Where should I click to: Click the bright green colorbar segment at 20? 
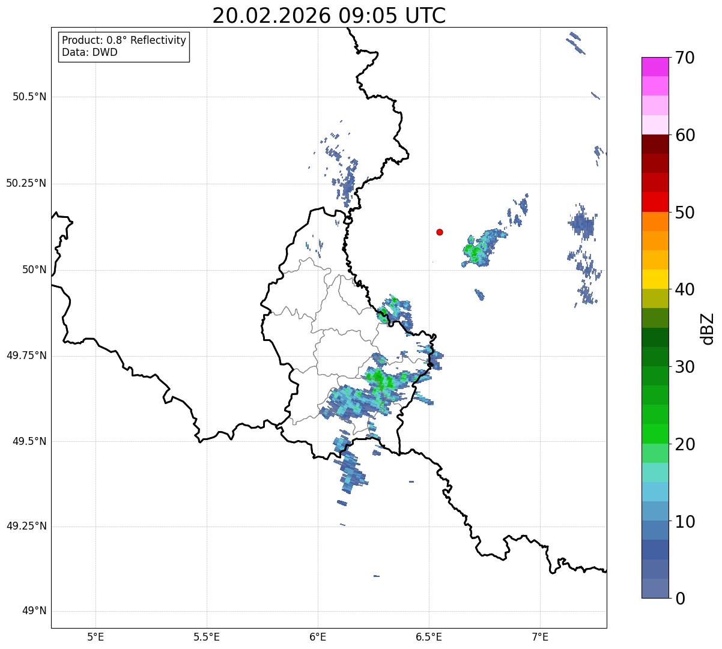tap(655, 434)
